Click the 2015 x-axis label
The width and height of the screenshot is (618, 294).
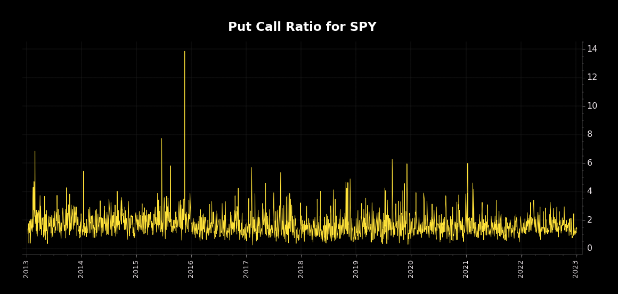[x=136, y=269]
